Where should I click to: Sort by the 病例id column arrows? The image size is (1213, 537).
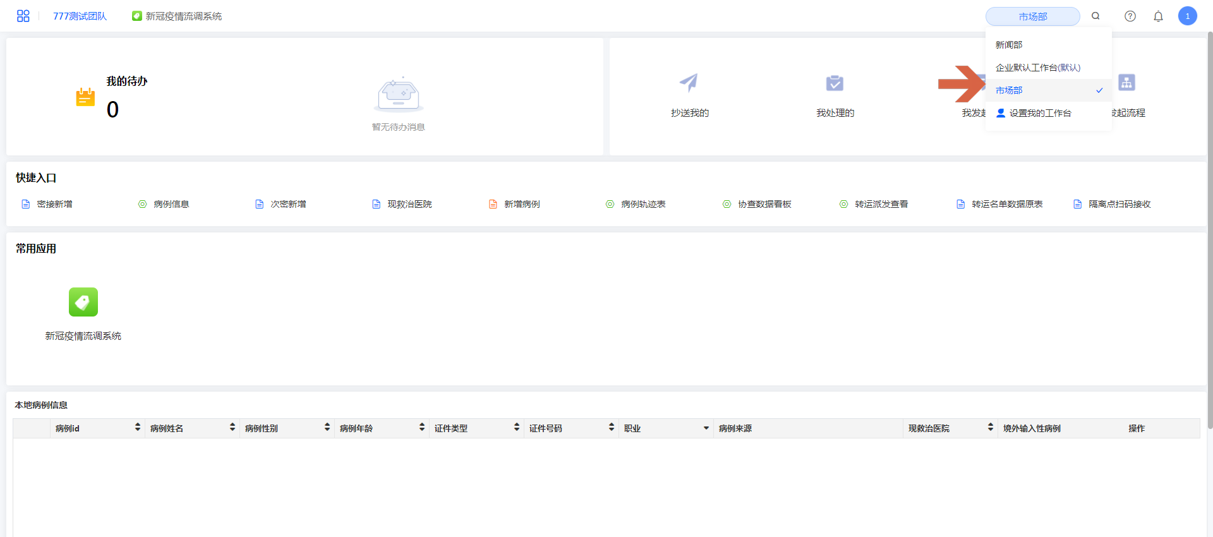pyautogui.click(x=137, y=428)
